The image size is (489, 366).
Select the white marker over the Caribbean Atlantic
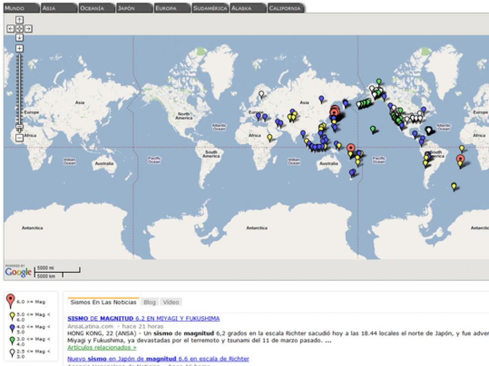[429, 130]
